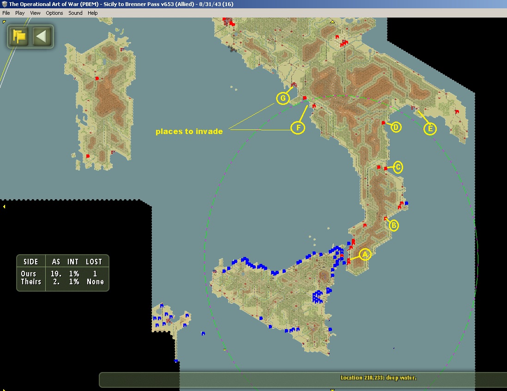Click the "Ours" row in air report panel
This screenshot has height=391, width=507.
(x=63, y=274)
